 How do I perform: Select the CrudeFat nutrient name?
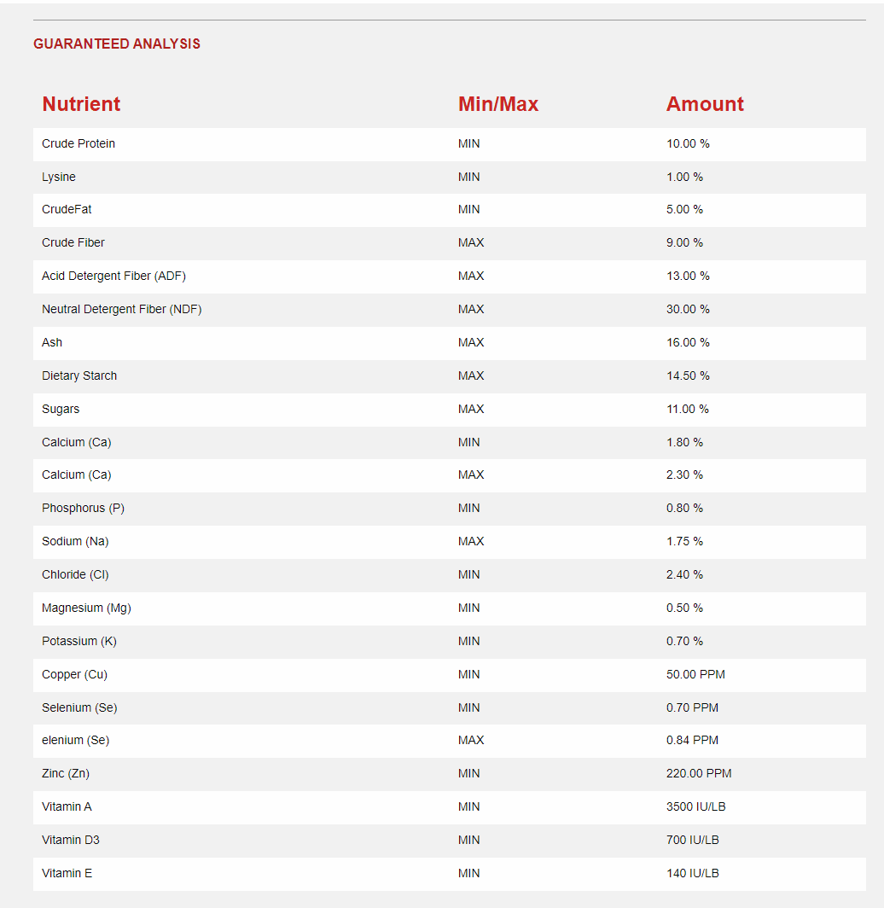click(x=67, y=209)
